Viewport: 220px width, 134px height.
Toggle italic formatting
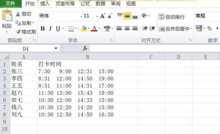50,28
